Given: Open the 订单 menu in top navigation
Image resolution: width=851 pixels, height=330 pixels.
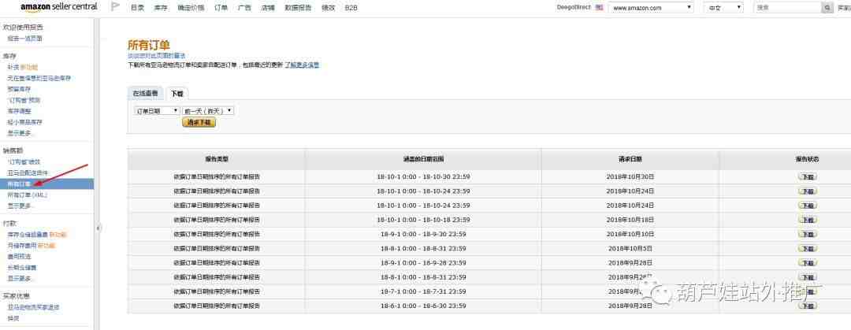Looking at the screenshot, I should (221, 7).
